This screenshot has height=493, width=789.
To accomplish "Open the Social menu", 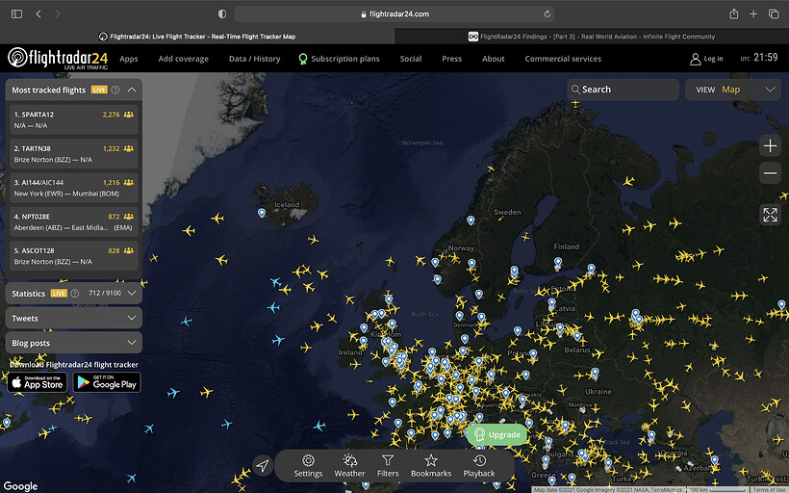I will pyautogui.click(x=411, y=59).
